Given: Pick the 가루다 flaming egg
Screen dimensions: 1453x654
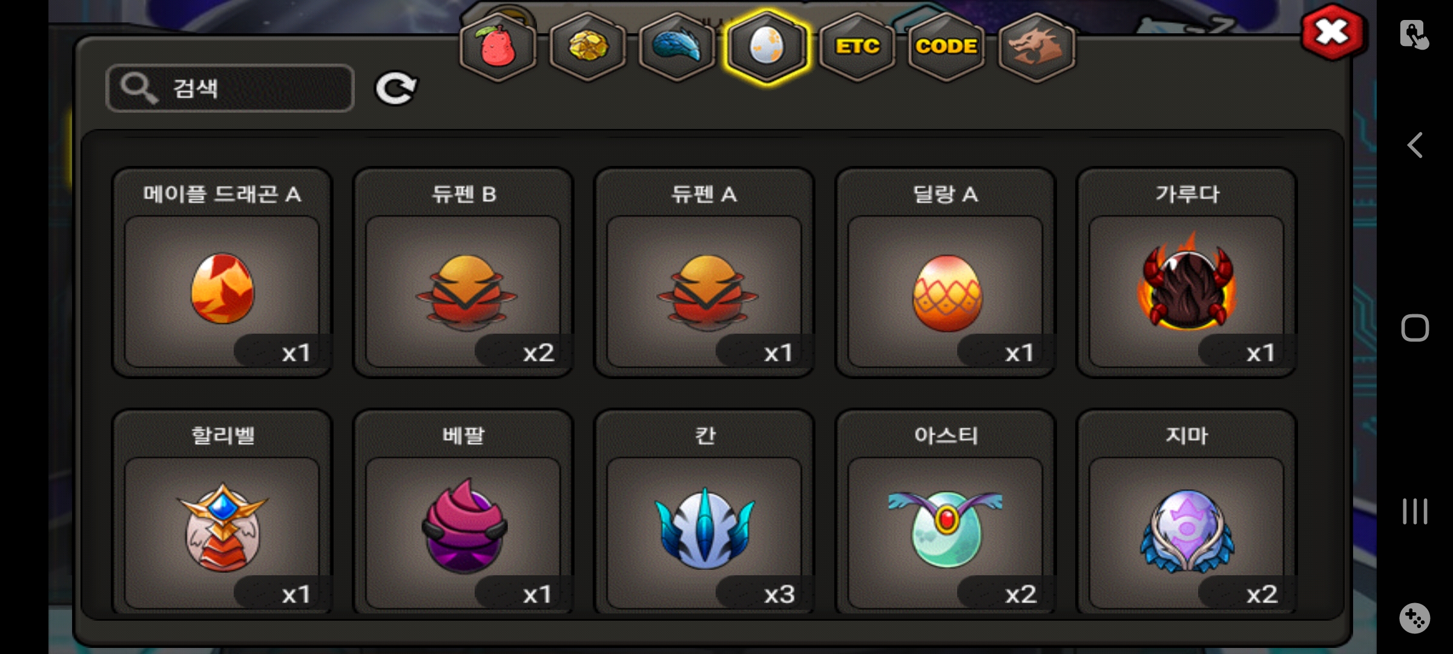Looking at the screenshot, I should point(1186,272).
